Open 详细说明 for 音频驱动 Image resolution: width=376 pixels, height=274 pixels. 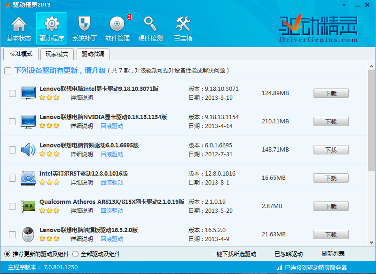81,154
